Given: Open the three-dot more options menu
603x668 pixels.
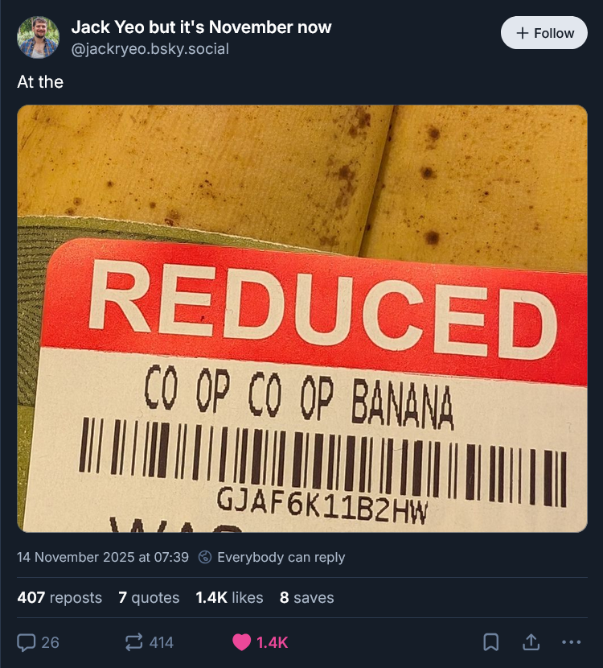Looking at the screenshot, I should (571, 642).
